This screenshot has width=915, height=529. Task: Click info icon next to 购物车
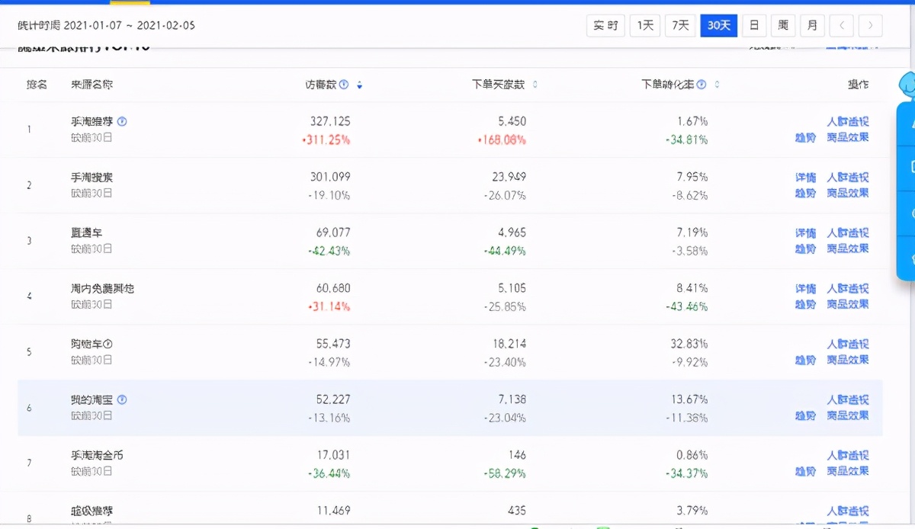pos(108,344)
